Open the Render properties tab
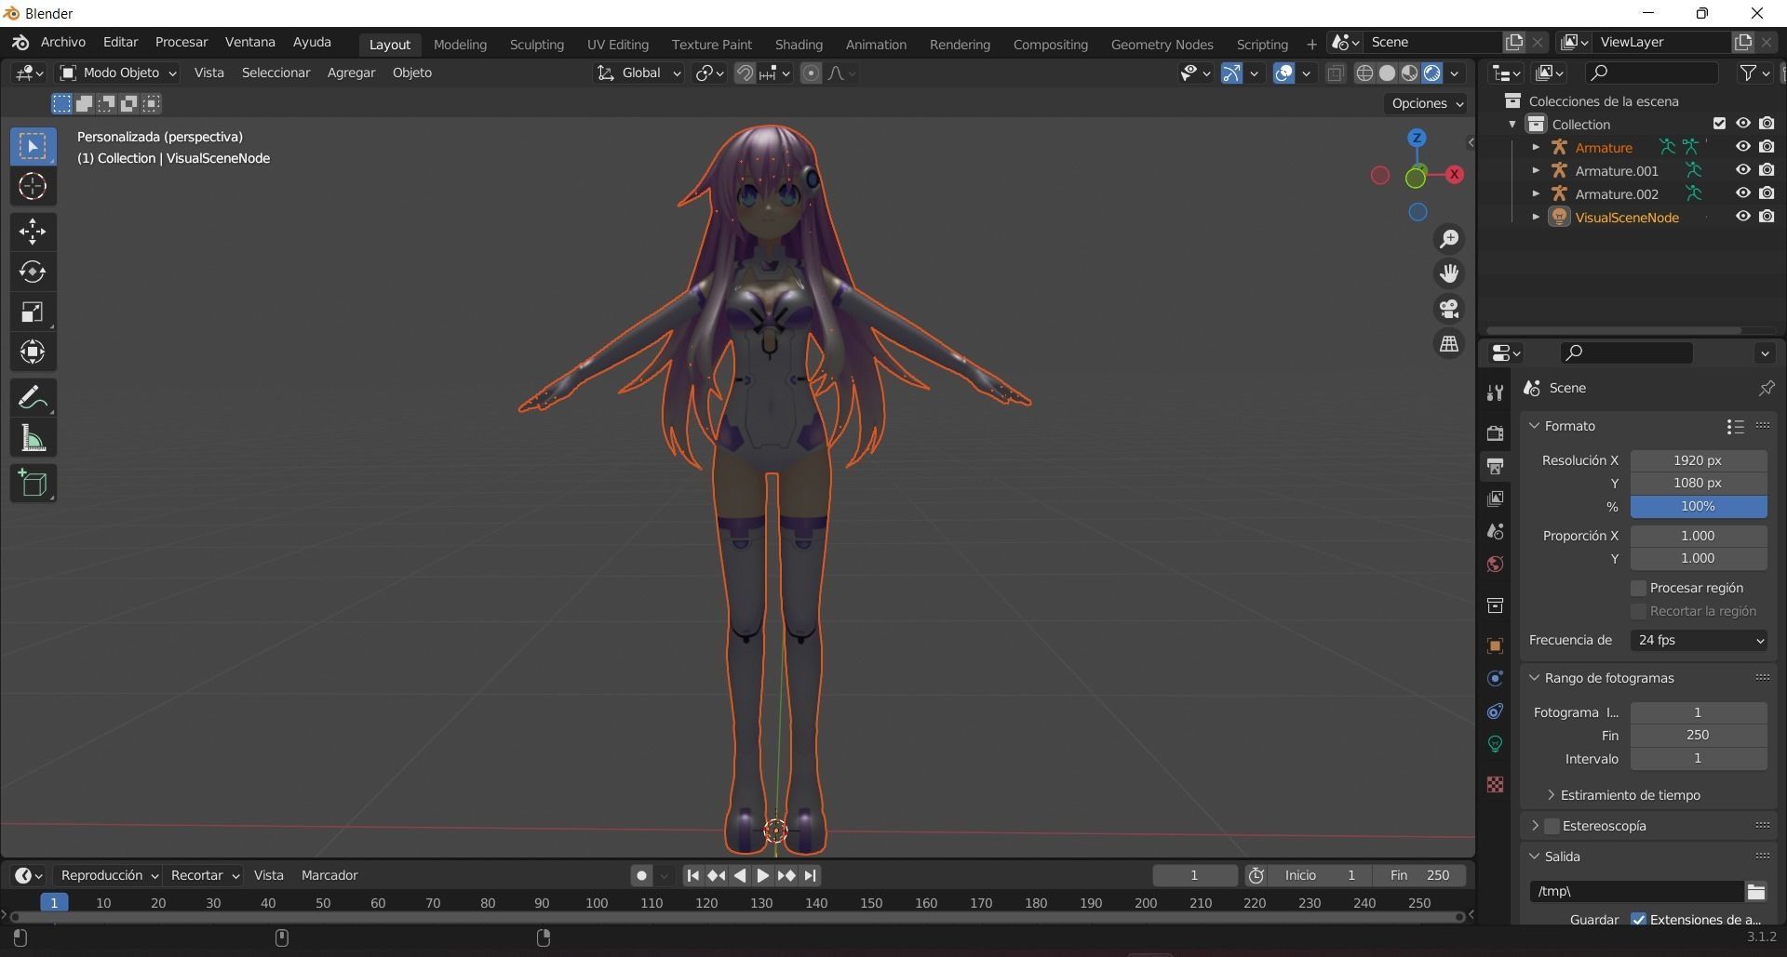The width and height of the screenshot is (1787, 957). pos(1495,433)
